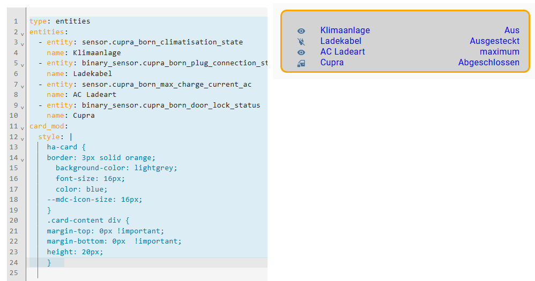
Task: Collapse the max charge current entity at line 7
Action: [22, 86]
